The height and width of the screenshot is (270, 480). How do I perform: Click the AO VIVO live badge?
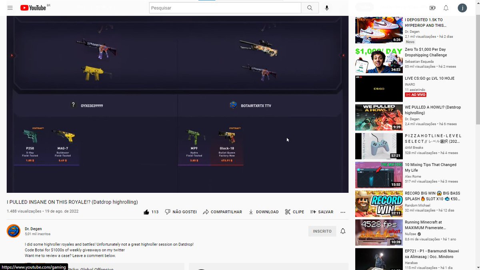(416, 95)
